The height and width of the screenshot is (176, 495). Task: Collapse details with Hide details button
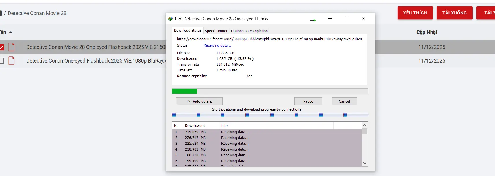click(x=199, y=101)
